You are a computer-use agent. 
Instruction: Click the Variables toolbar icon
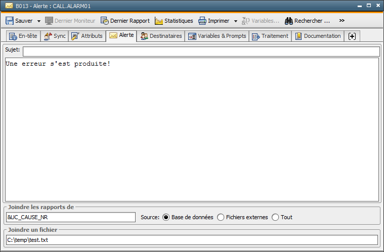point(246,21)
